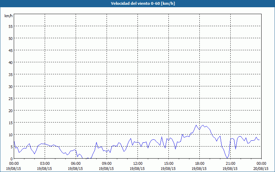Click the 'km/h' axis unit label

pyautogui.click(x=8, y=16)
